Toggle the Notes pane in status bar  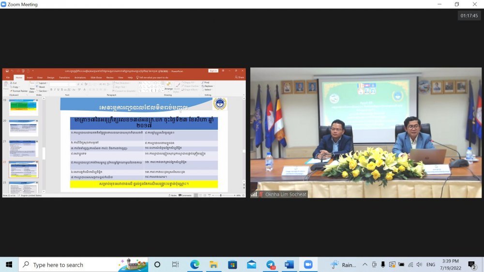(x=172, y=195)
